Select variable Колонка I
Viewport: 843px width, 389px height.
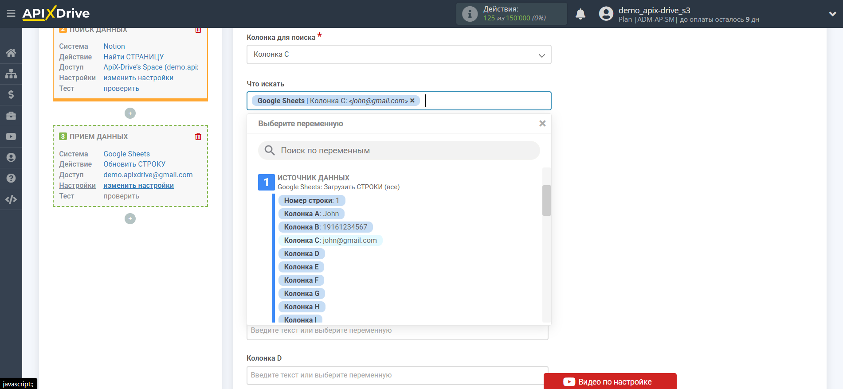click(301, 319)
